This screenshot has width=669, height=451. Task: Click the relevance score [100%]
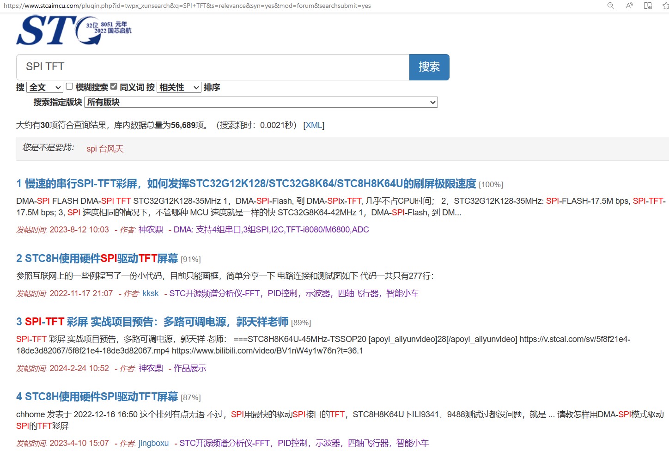coord(491,185)
